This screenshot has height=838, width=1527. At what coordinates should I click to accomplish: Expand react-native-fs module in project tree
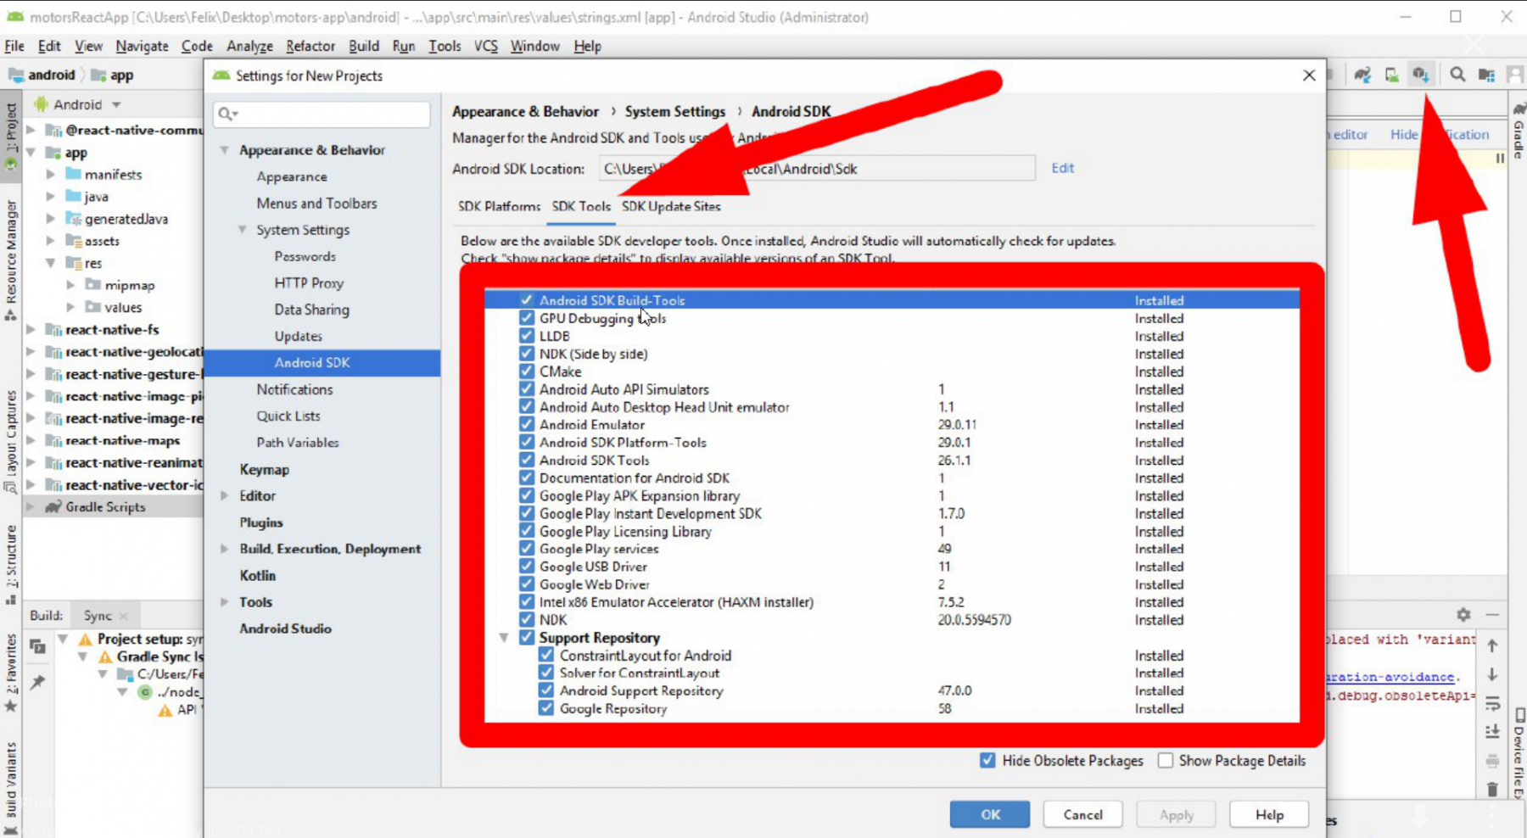click(31, 330)
